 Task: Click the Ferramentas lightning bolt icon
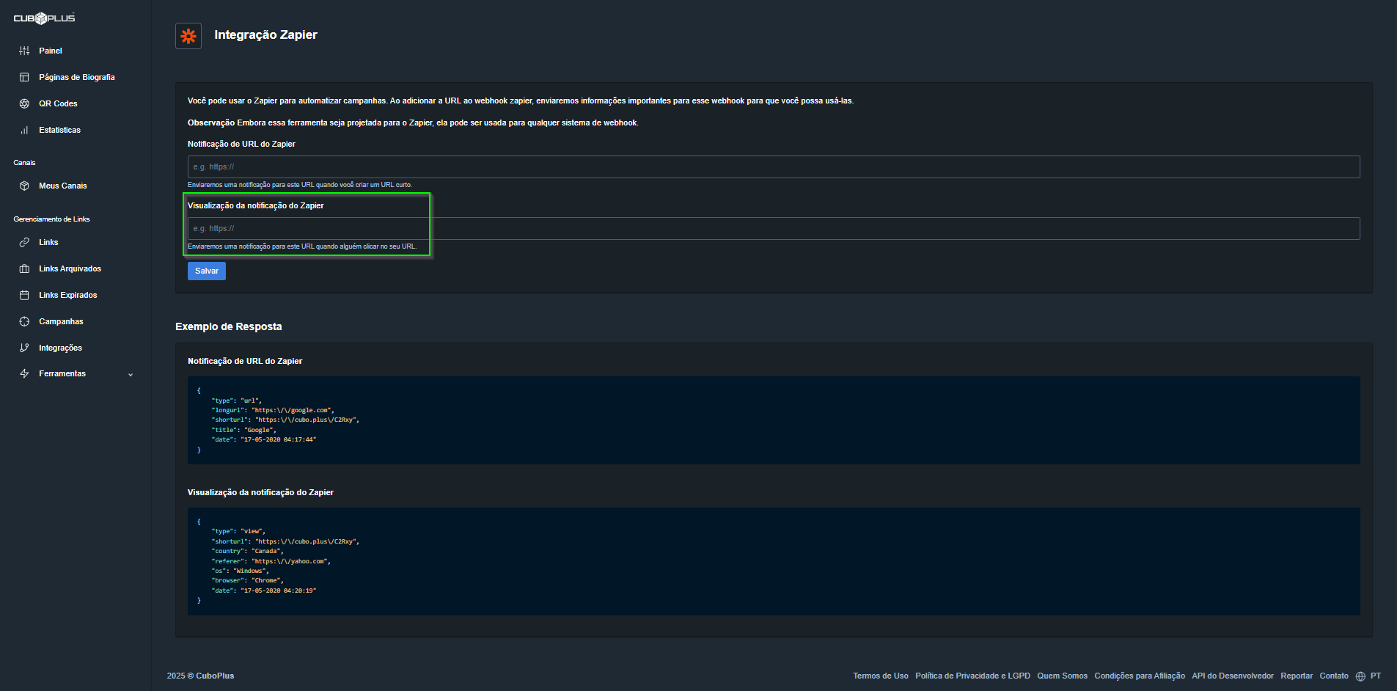pos(24,373)
